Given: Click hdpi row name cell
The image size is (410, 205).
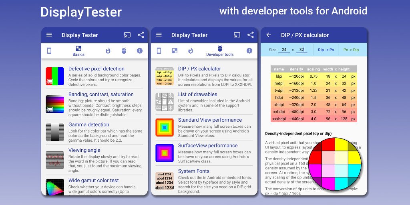Looking at the screenshot, I should click(279, 98).
